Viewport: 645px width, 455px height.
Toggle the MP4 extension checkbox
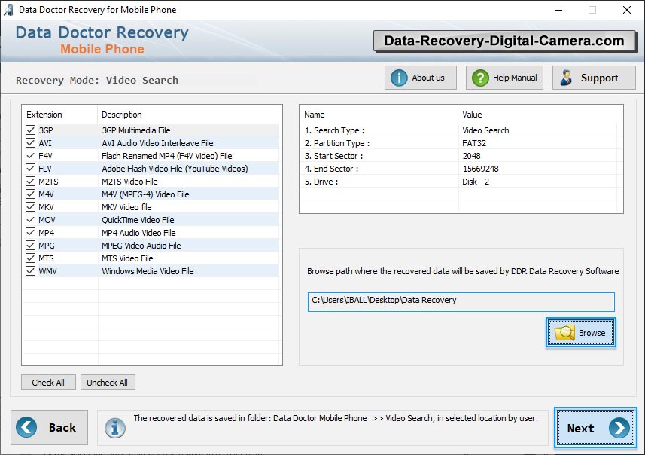click(30, 232)
